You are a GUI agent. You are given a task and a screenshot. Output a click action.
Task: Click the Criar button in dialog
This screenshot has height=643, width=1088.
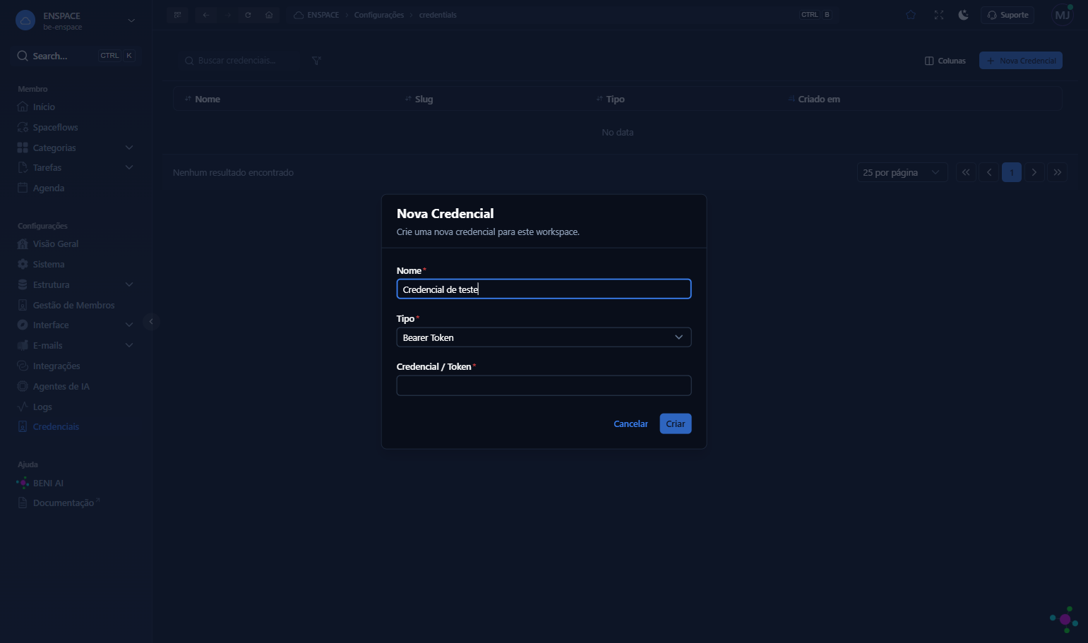point(675,423)
